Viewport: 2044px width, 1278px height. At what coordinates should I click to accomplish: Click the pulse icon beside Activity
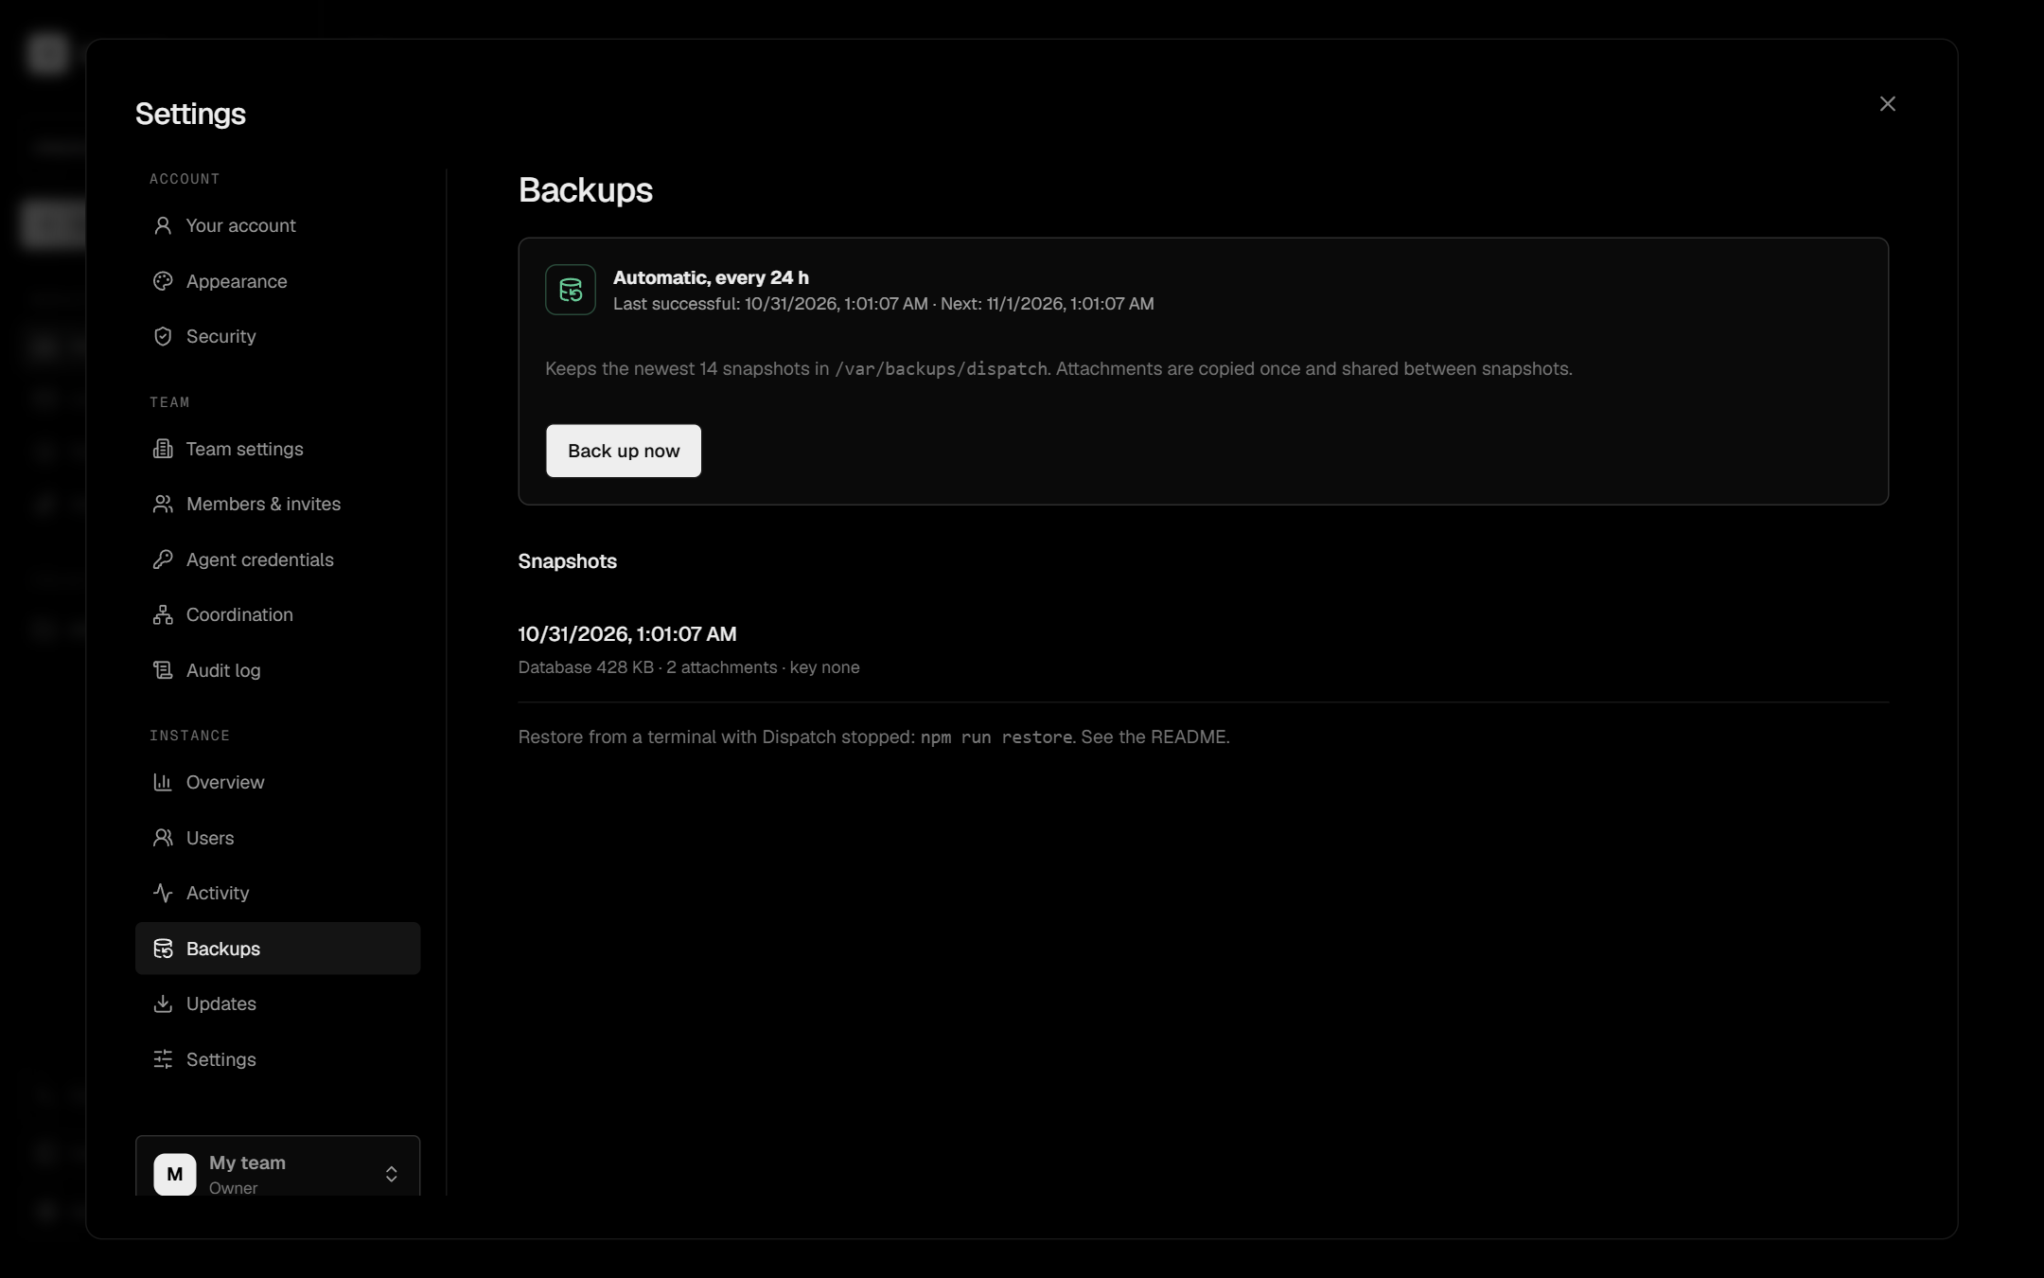pos(163,893)
